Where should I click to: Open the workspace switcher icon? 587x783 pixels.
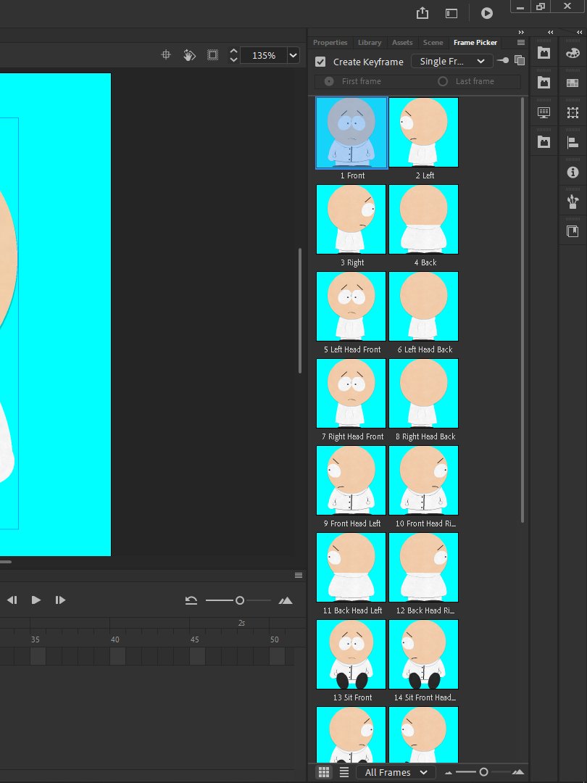coord(451,14)
